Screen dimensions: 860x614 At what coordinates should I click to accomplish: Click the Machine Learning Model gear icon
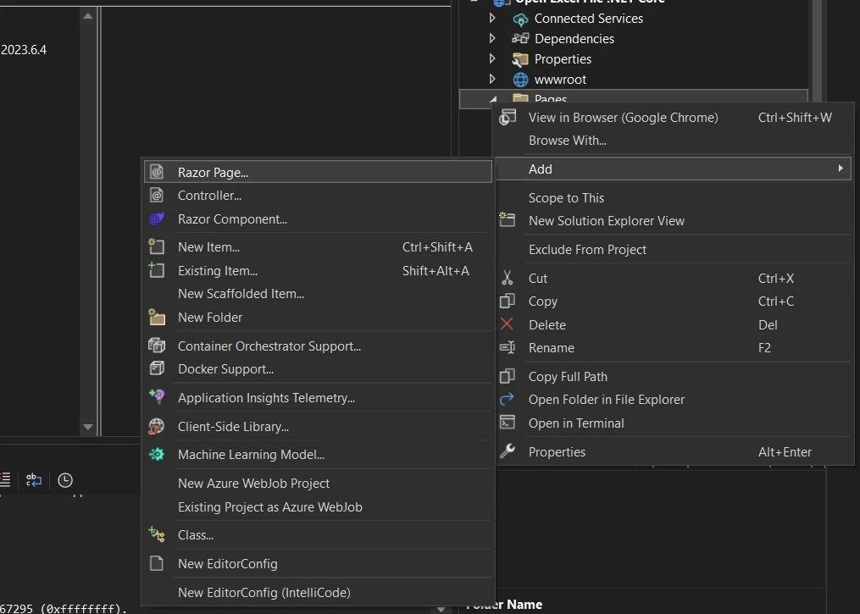[x=157, y=455]
